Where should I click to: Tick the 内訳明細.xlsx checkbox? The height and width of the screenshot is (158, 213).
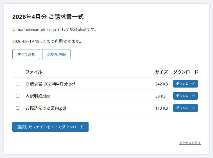click(18, 96)
